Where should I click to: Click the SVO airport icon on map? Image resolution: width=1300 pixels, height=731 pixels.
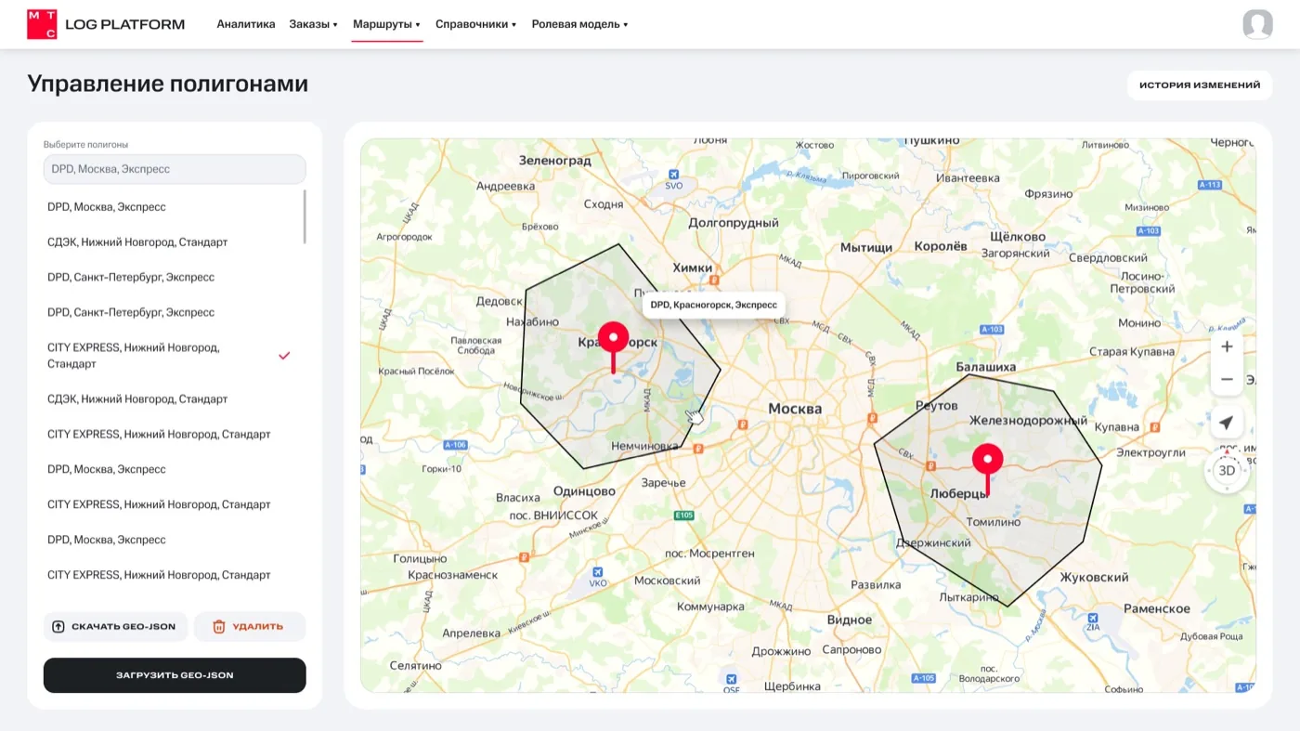point(673,175)
